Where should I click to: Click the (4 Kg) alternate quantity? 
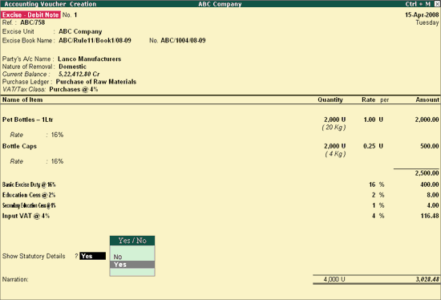click(x=335, y=154)
